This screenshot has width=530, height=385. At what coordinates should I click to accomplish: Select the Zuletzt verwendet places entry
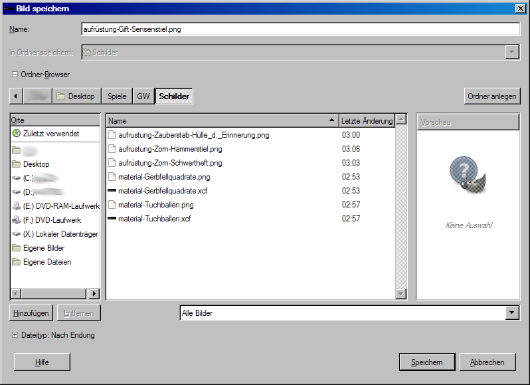point(50,134)
